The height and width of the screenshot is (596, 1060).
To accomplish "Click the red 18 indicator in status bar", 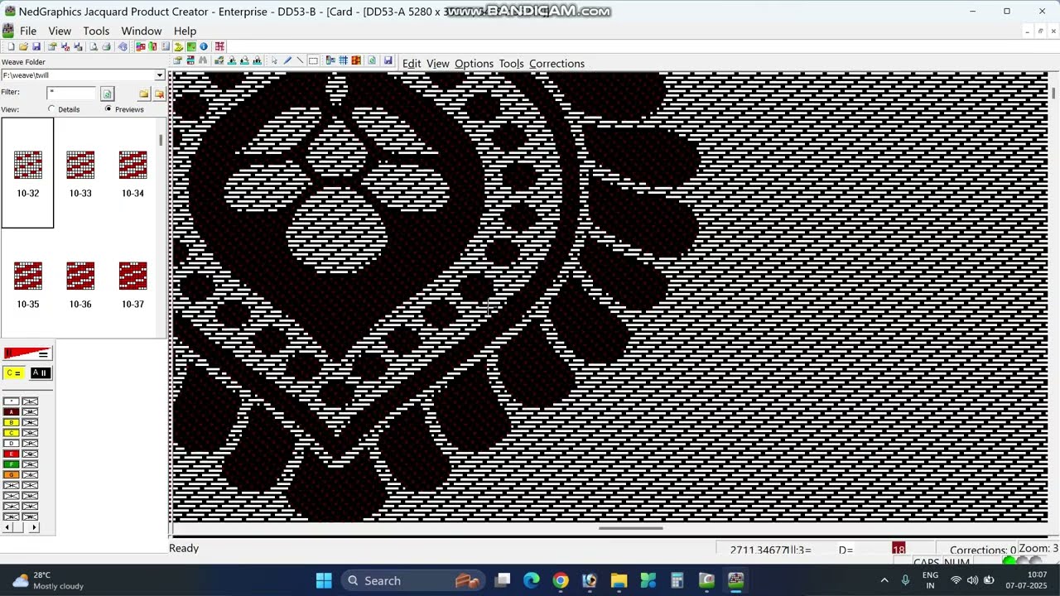I will (x=899, y=550).
